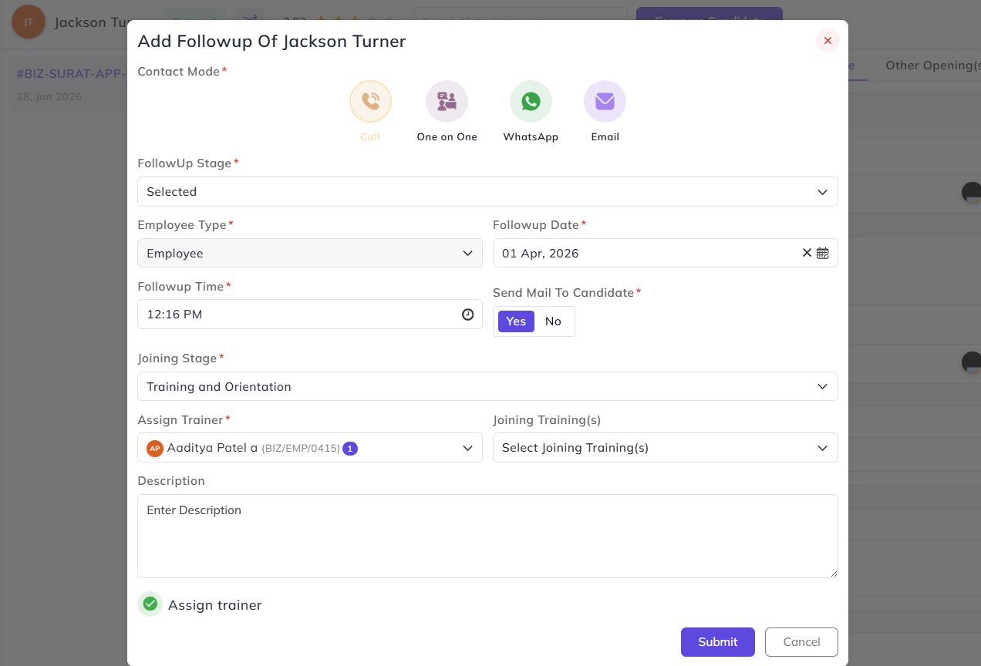Open calendar picker for Followup Date

point(823,253)
